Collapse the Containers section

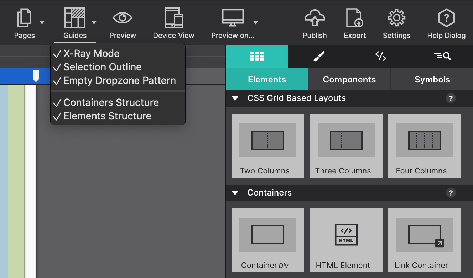(235, 193)
